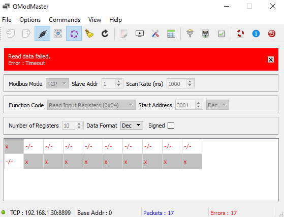Click the Errors : 17 counter
This screenshot has width=284, height=217.
click(224, 213)
